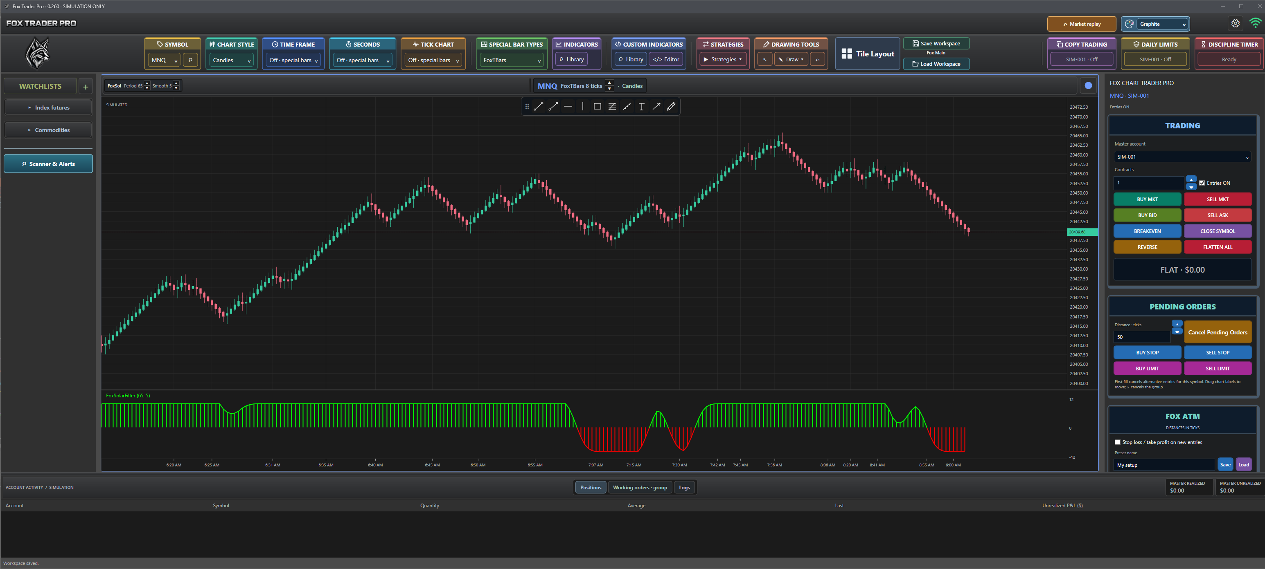Increase the FoxSol Period stepper value
This screenshot has width=1265, height=569.
click(147, 83)
